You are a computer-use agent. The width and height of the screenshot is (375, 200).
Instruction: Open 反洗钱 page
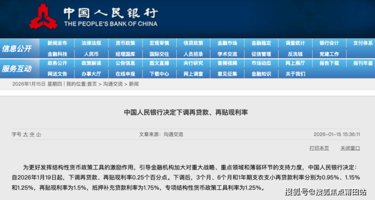(x=295, y=54)
